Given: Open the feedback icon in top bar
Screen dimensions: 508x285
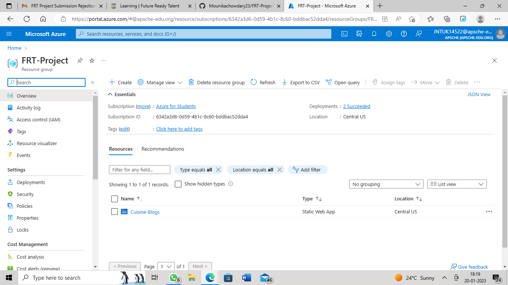Looking at the screenshot, I should coord(419,34).
